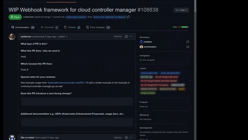This screenshot has width=248, height=140.
Task: Copy the head branch name icon
Action: [x=128, y=17]
